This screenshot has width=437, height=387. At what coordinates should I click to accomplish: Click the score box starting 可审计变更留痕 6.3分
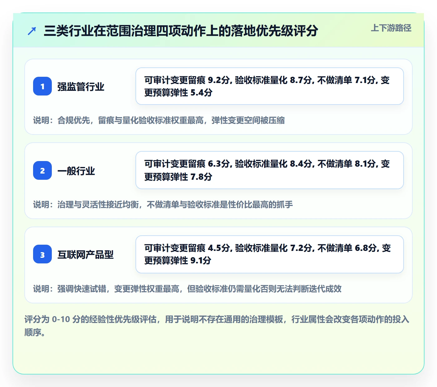click(270, 170)
